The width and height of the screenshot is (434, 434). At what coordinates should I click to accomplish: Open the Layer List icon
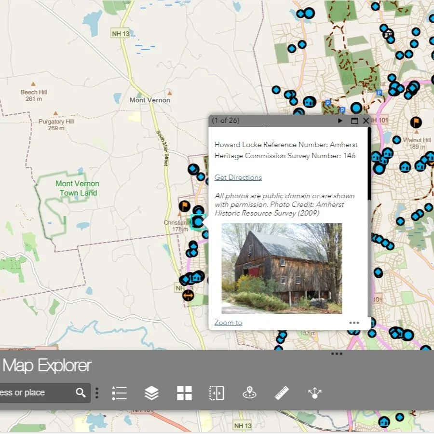click(x=152, y=393)
